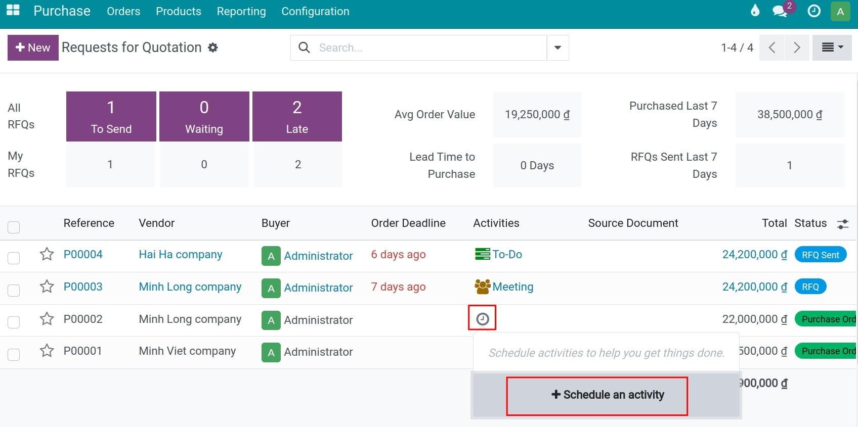
Task: Click the RFQ Sent status badge
Action: point(821,255)
